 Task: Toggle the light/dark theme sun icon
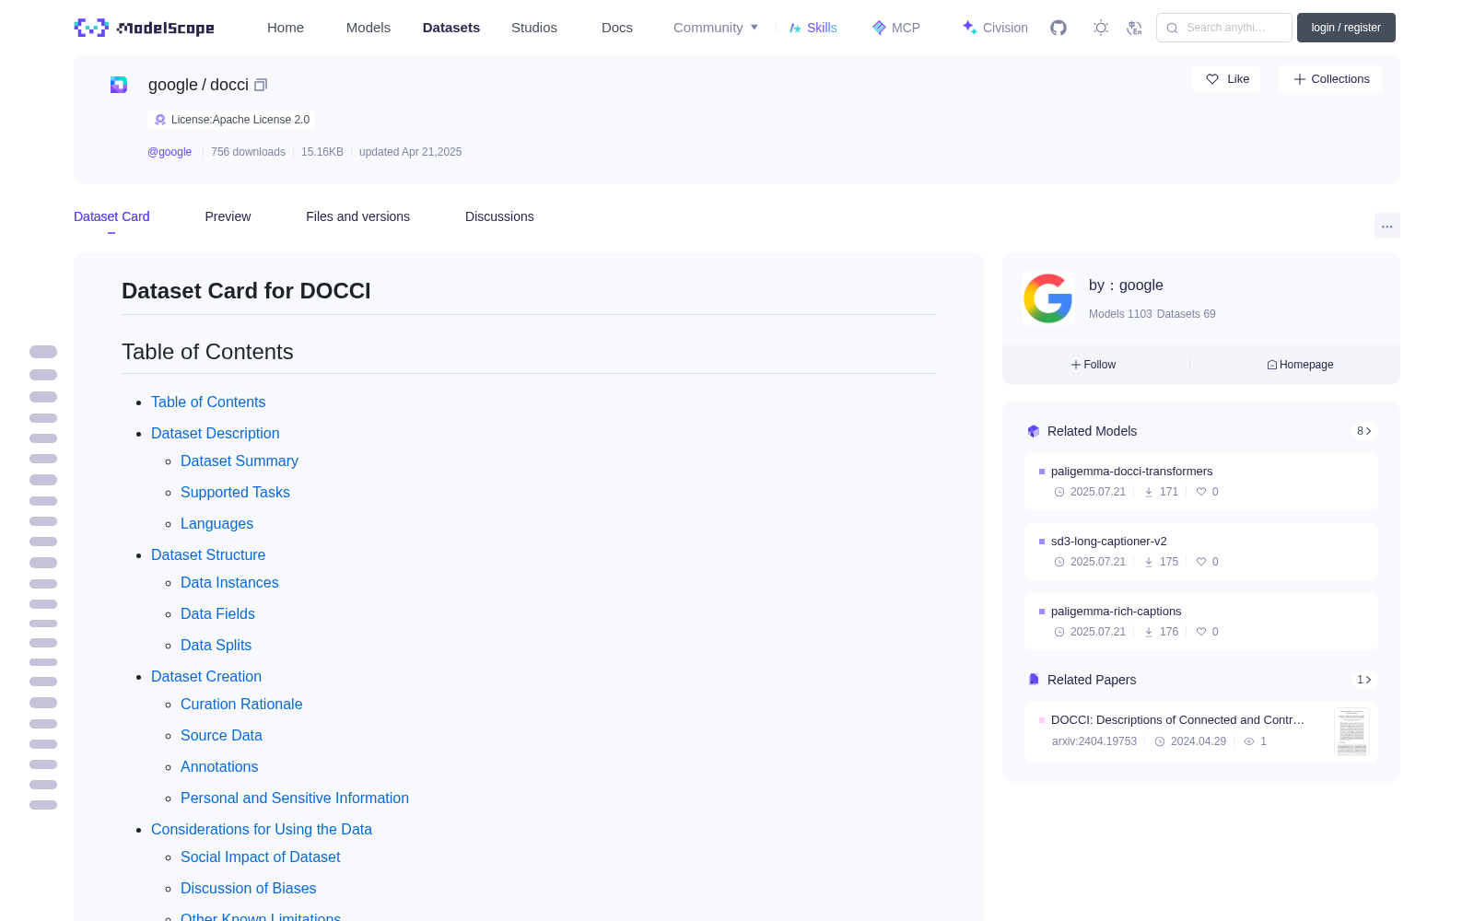point(1101,28)
